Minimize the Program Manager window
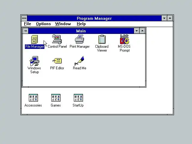This screenshot has width=192, height=144. 164,18
